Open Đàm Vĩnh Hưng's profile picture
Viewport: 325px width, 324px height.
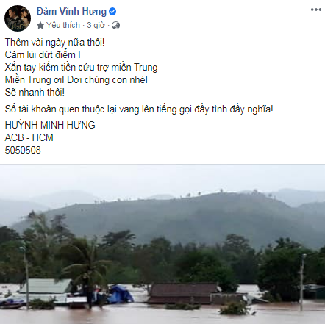point(18,18)
